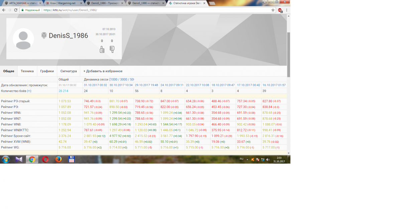Image resolution: width=401 pixels, height=219 pixels.
Task: Click the browser forward arrow
Action: (x=10, y=10)
